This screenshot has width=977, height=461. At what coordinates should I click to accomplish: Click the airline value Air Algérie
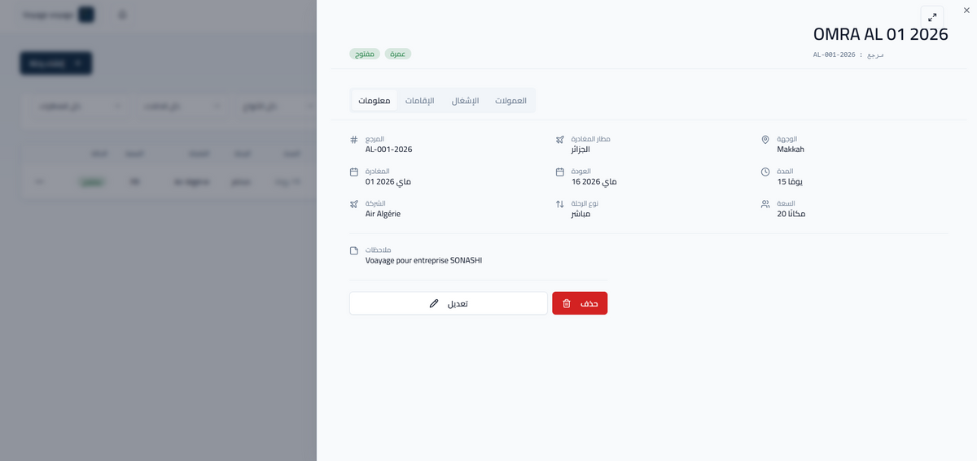tap(383, 214)
